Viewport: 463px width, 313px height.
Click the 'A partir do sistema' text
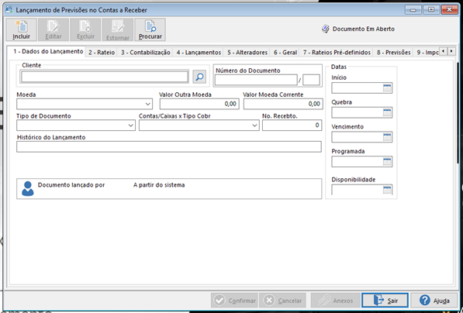click(159, 185)
